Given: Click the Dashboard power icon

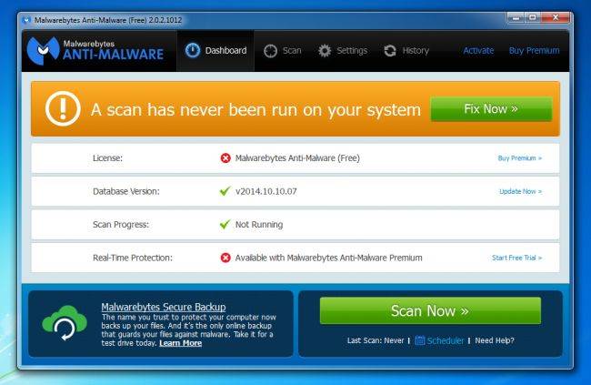Looking at the screenshot, I should coord(193,50).
